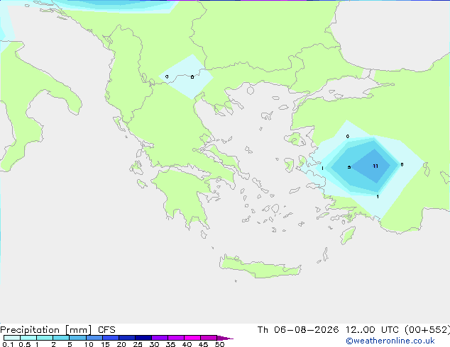Click the dark blue rain core over Turkey
The width and height of the screenshot is (450, 347).
[x=372, y=166]
